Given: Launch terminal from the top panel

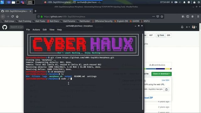Looking at the screenshot, I should (x=18, y=2).
